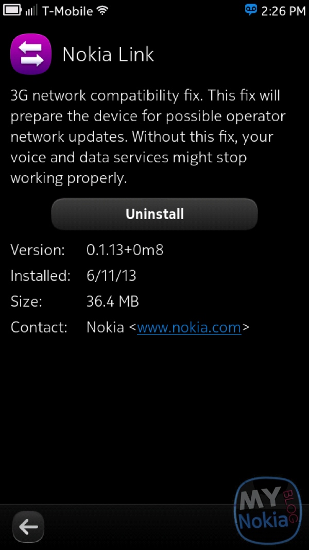Screen dimensions: 309x550
Task: Tap the purple Nokia Link app icon
Action: [x=31, y=54]
